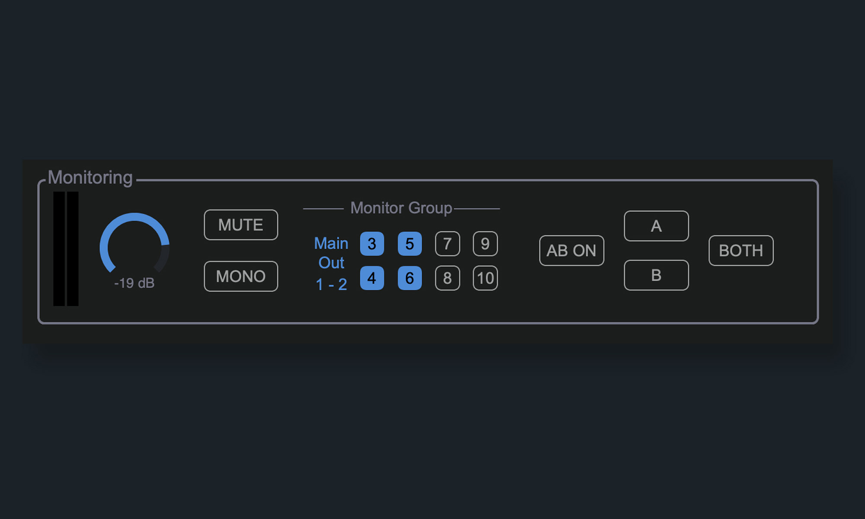Click the monitoring volume knob

(x=135, y=247)
